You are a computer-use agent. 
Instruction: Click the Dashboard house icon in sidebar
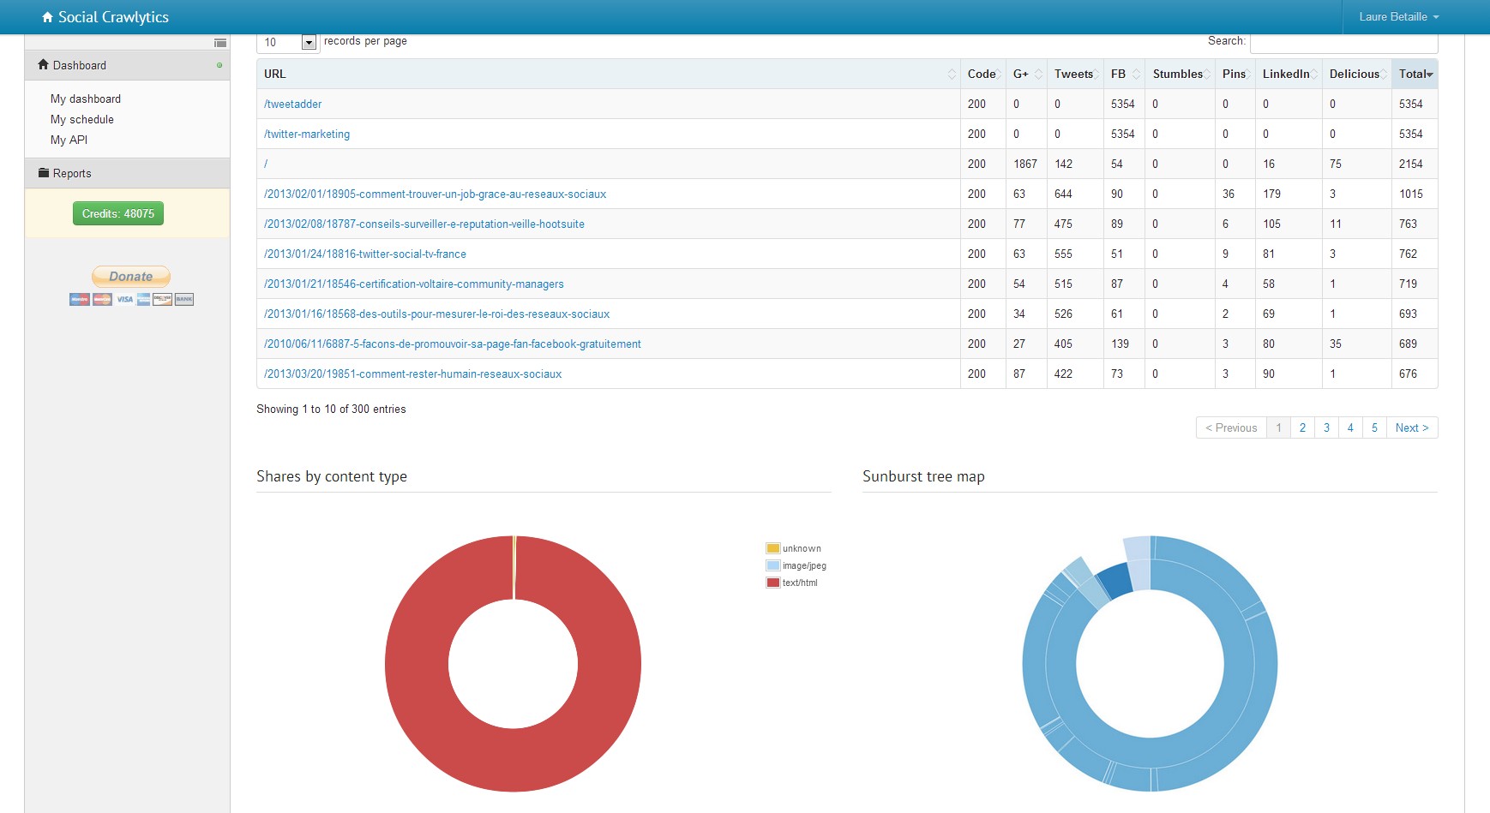pos(43,65)
